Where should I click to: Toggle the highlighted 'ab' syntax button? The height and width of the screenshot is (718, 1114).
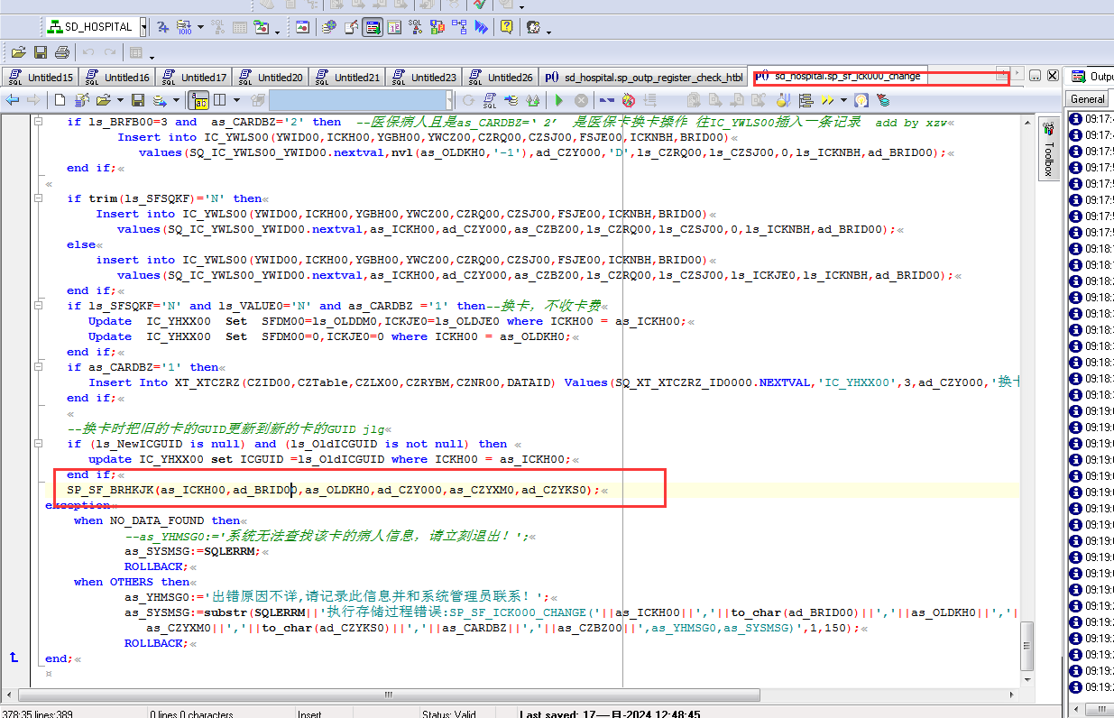coord(198,100)
